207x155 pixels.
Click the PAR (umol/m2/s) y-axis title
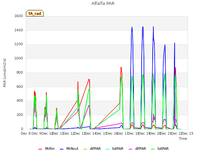(5, 73)
